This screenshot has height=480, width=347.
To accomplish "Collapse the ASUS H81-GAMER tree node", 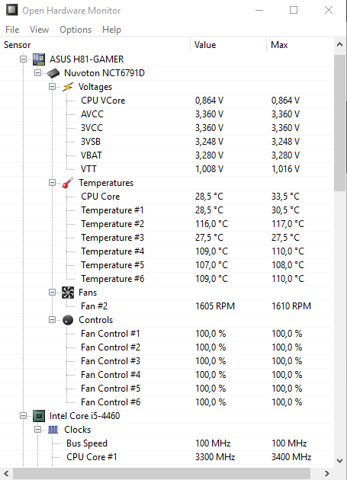I will [x=24, y=59].
